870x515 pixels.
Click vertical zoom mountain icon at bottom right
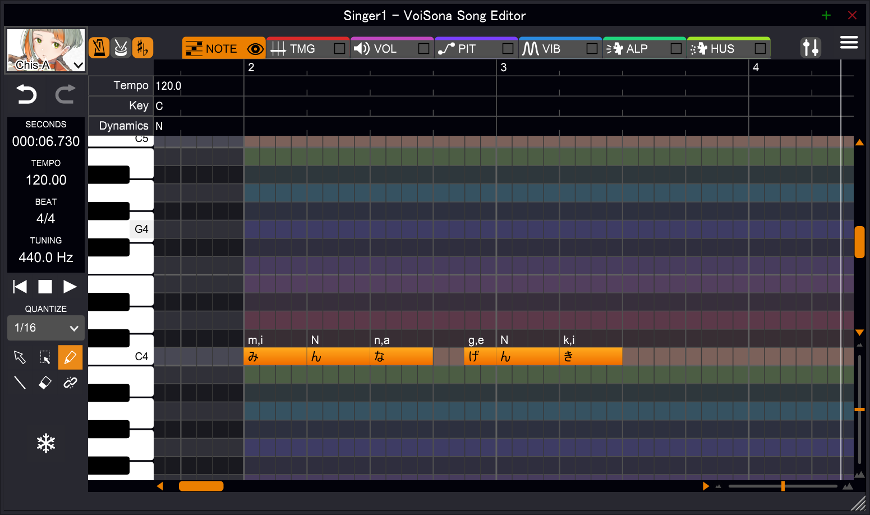[859, 475]
